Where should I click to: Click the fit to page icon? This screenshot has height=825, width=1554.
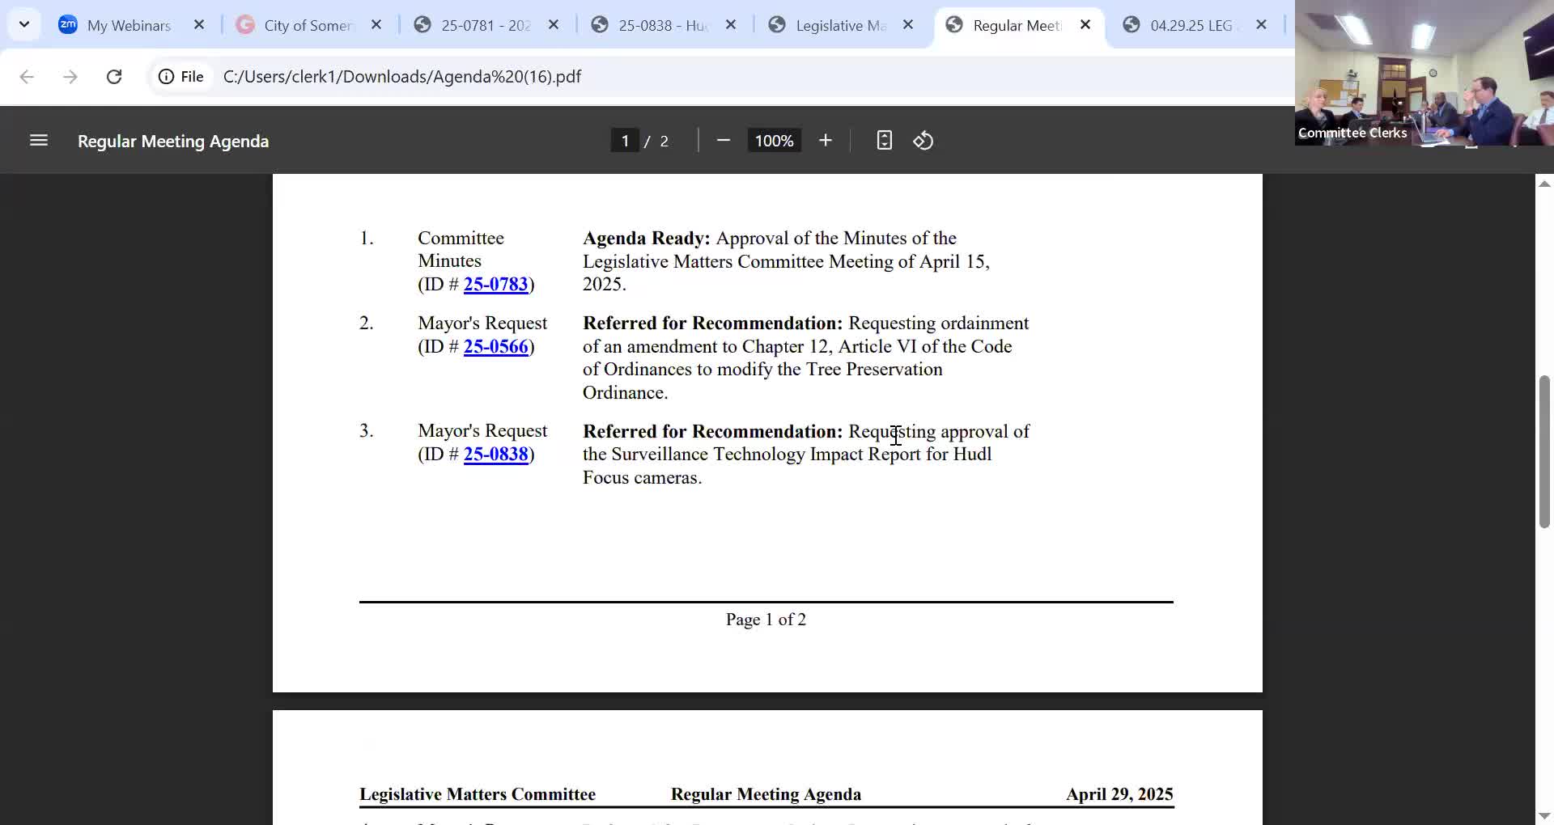pyautogui.click(x=884, y=141)
